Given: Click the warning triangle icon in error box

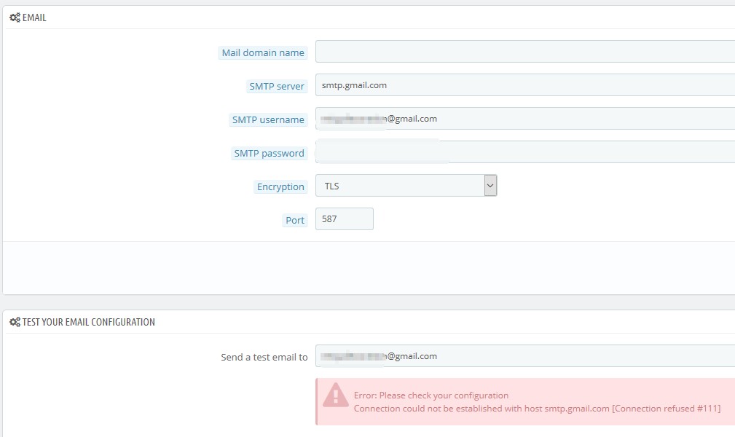Looking at the screenshot, I should (x=336, y=395).
